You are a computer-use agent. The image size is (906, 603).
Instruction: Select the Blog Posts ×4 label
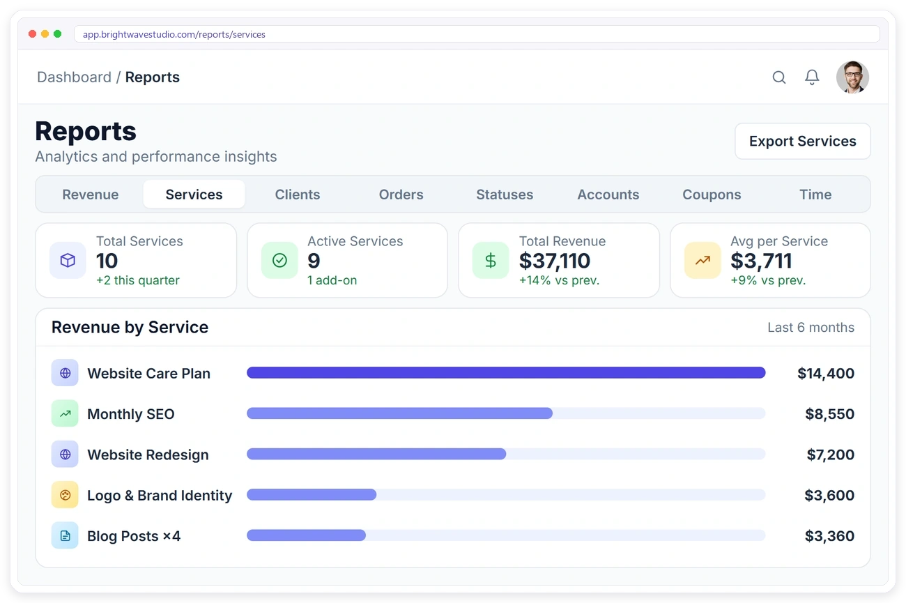pos(134,536)
